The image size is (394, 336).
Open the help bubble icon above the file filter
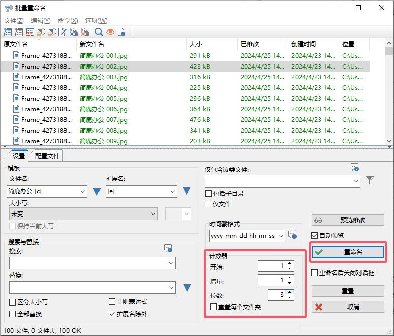point(355,167)
